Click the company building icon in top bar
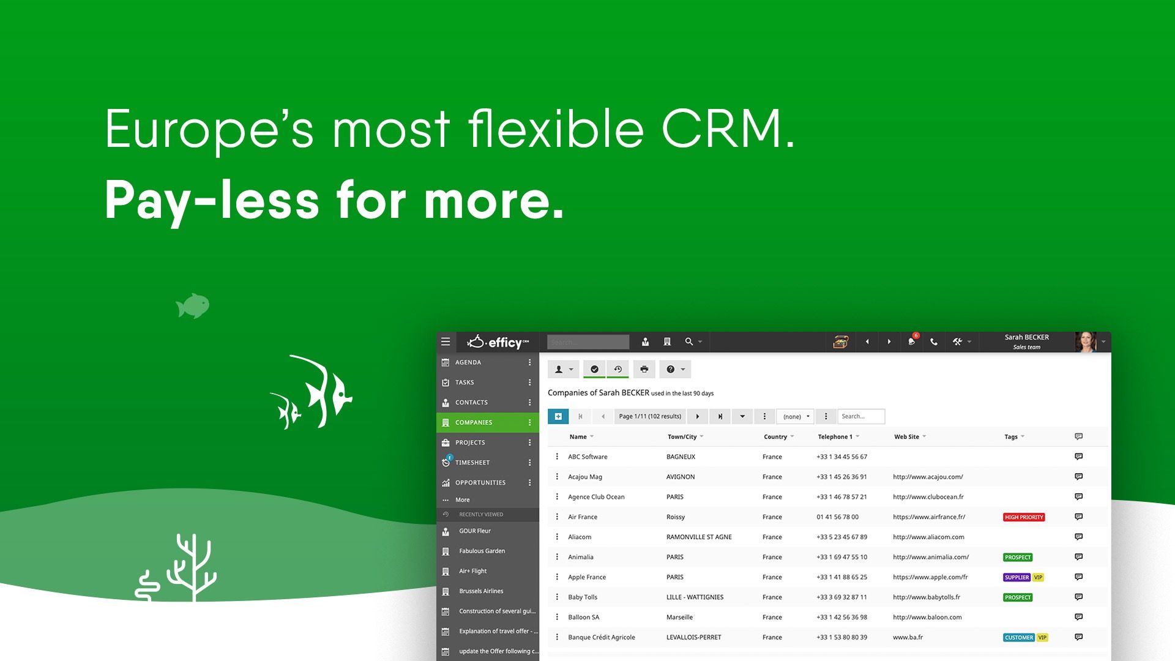 [667, 342]
